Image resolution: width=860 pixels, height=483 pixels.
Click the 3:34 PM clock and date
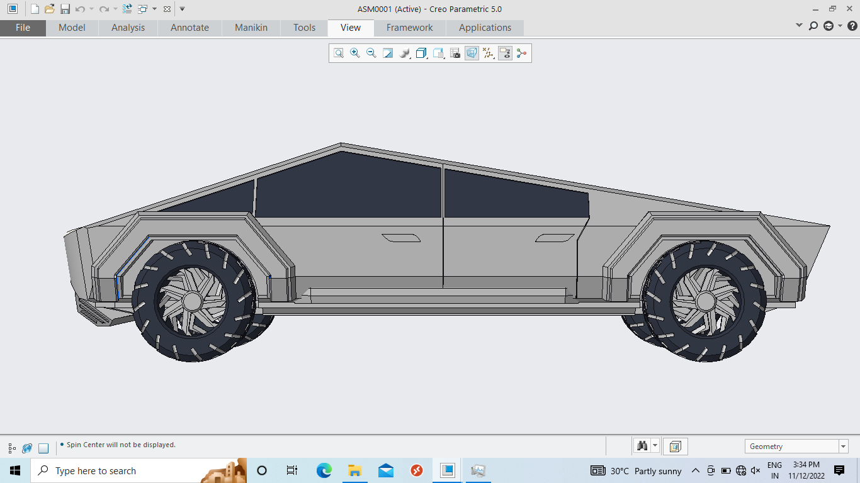click(x=806, y=470)
